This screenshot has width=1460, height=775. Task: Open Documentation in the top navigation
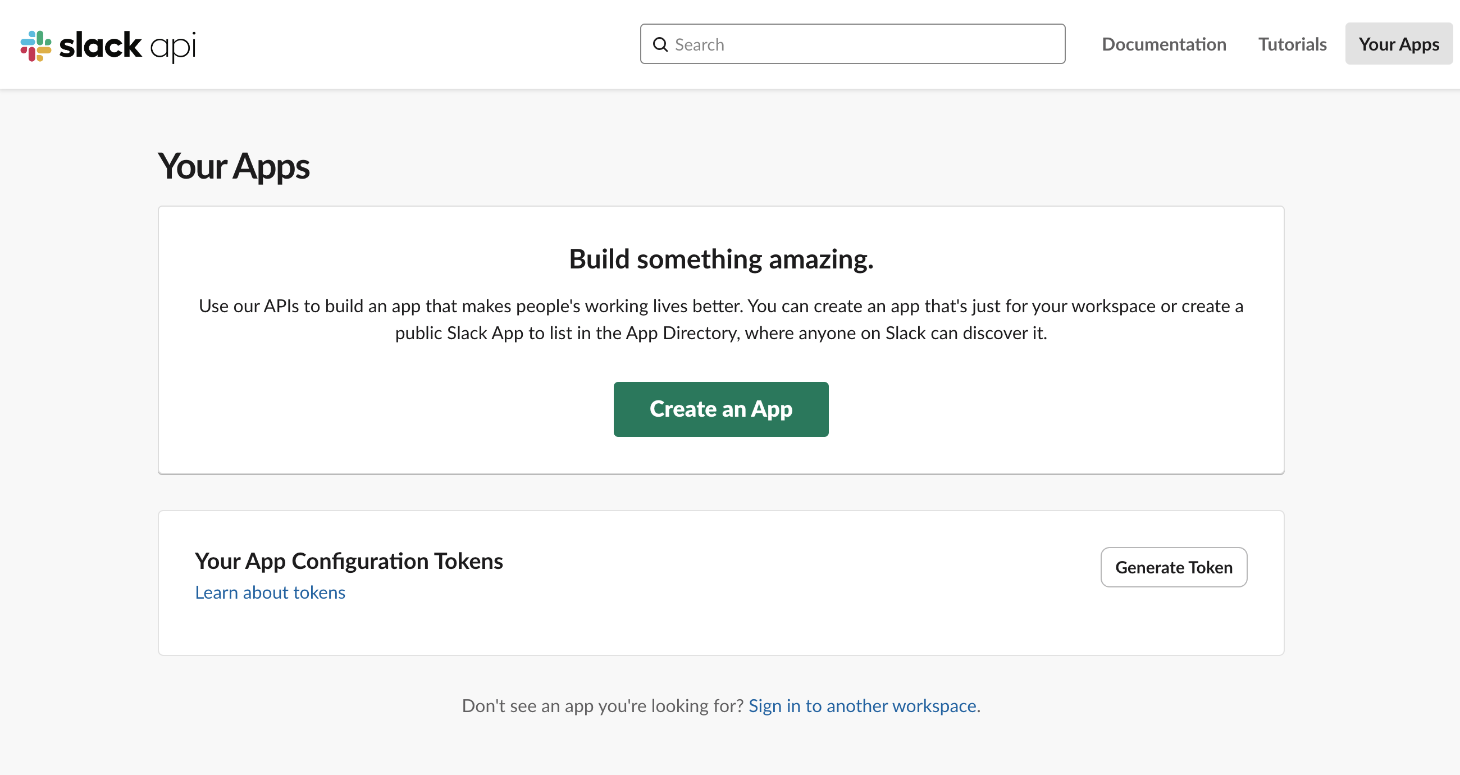point(1164,44)
